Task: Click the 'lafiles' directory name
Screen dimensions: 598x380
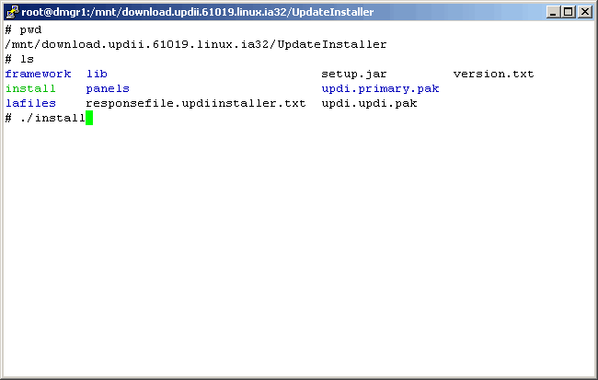Action: [x=30, y=103]
